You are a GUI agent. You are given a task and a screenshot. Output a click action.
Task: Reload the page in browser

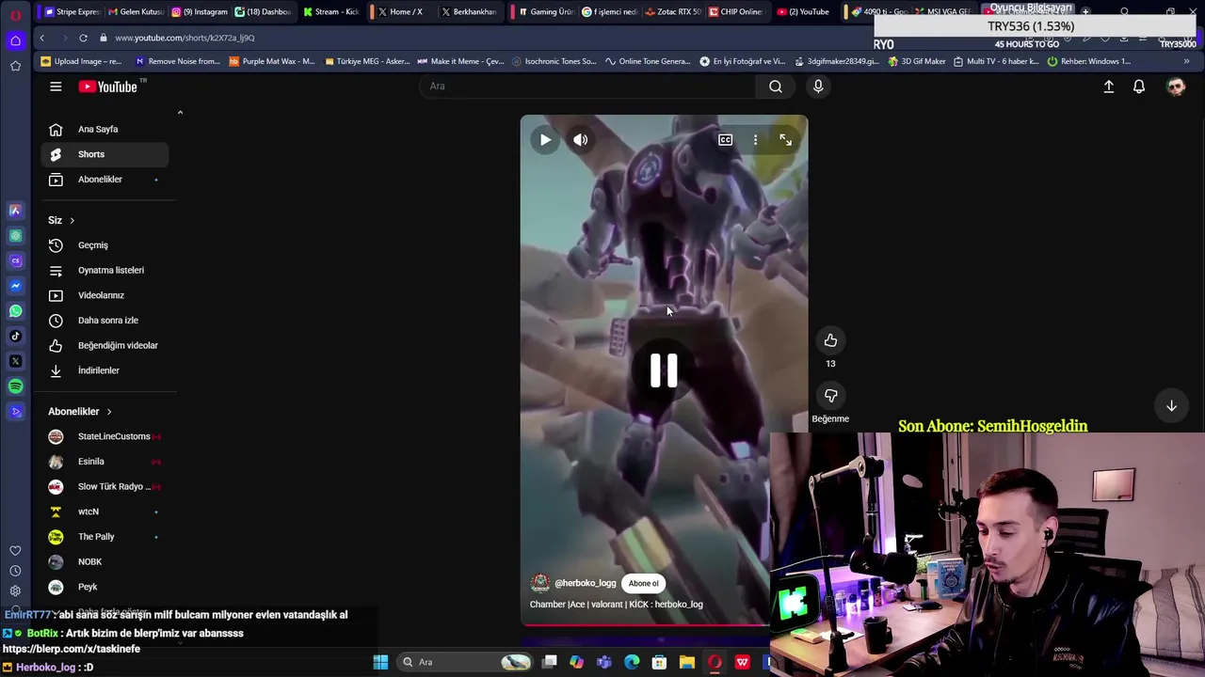coord(83,38)
